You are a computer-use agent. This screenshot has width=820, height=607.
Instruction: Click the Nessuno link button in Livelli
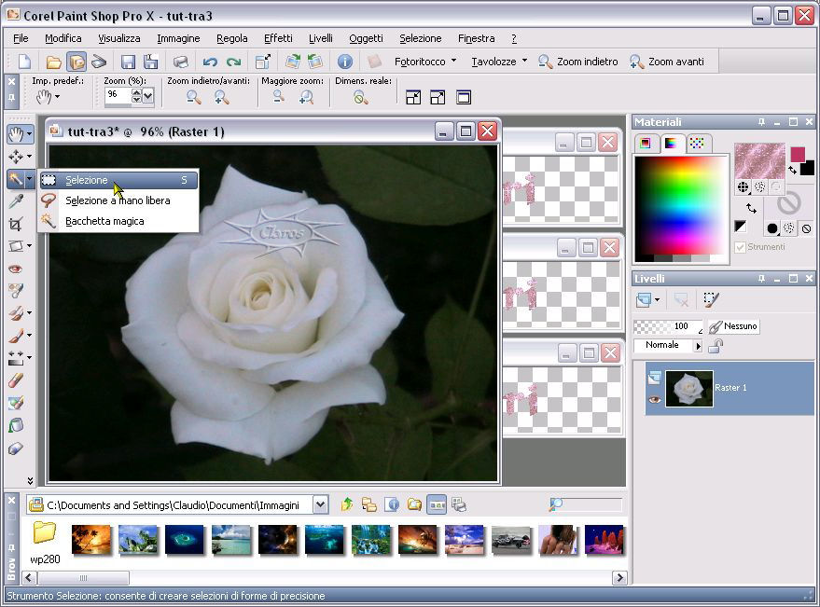pyautogui.click(x=732, y=326)
